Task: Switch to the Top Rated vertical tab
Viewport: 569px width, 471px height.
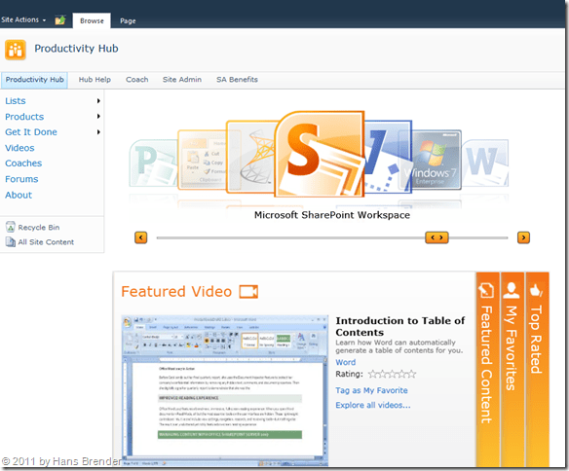Action: 537,369
